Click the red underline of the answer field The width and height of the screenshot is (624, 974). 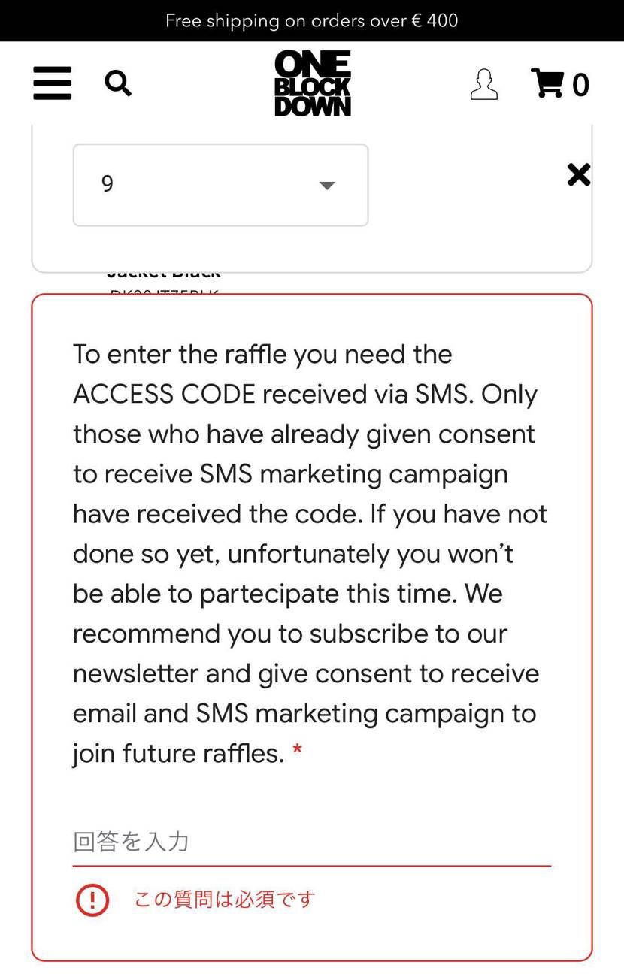coord(311,866)
